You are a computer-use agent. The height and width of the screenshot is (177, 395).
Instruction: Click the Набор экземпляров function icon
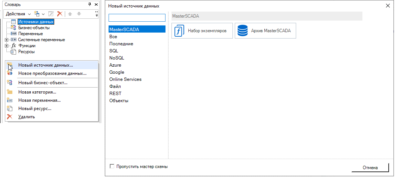point(179,31)
